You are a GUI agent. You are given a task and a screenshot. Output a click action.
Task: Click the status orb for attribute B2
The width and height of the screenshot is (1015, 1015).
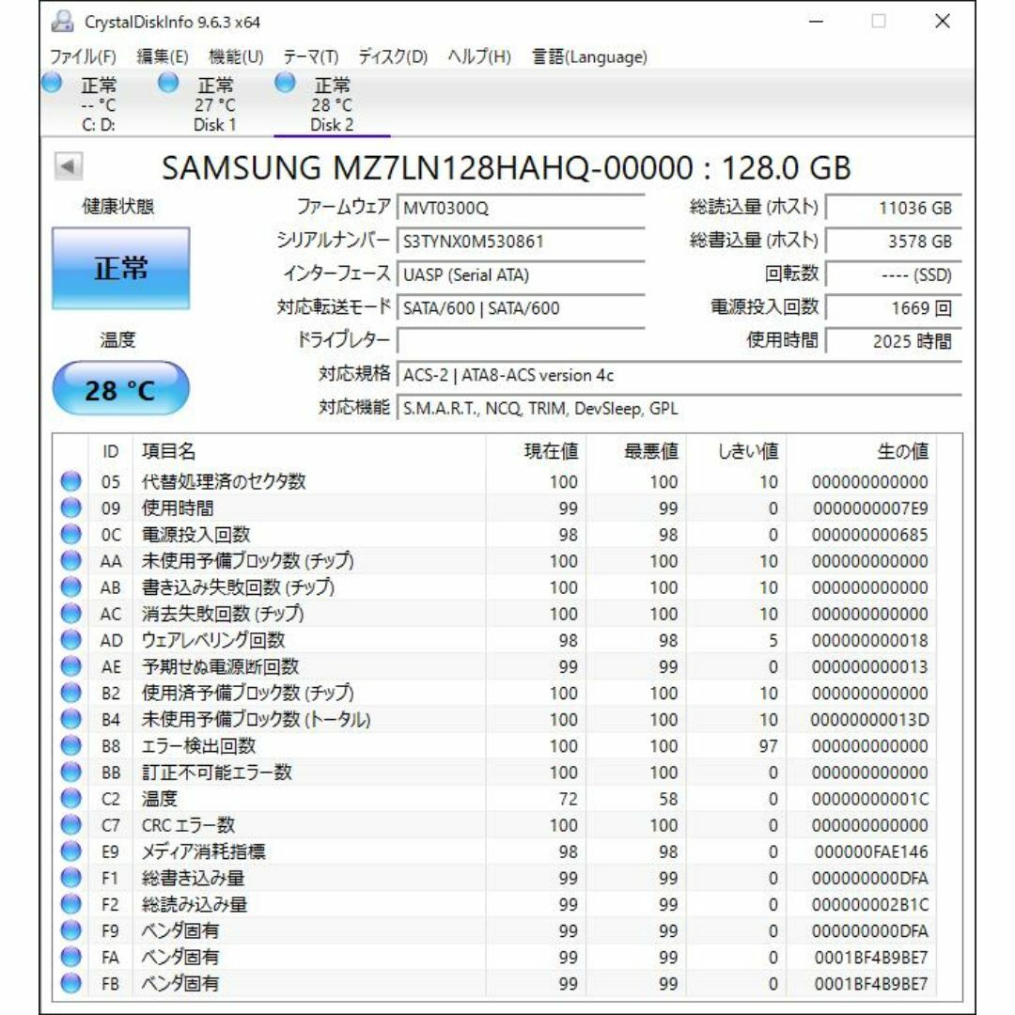70,693
